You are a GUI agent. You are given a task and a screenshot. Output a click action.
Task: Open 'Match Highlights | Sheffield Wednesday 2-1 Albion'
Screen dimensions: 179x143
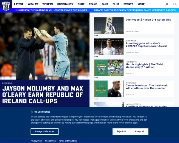click(144, 66)
